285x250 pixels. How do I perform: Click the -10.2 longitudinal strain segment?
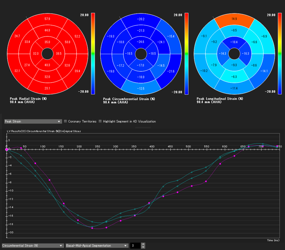[204, 71]
